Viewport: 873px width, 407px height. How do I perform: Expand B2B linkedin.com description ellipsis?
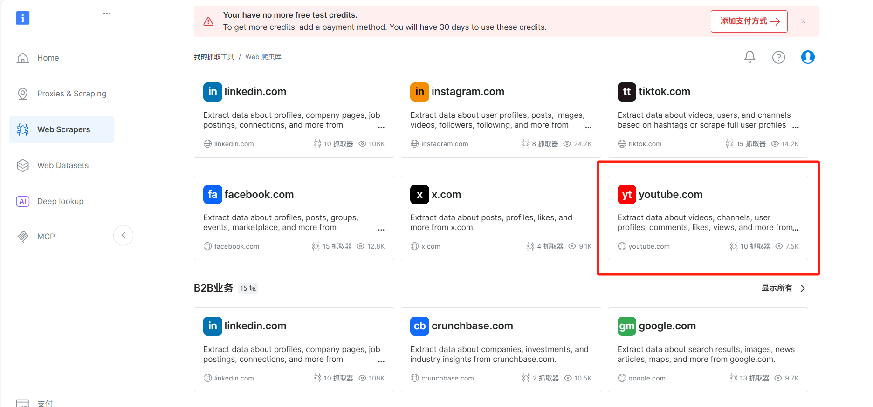pyautogui.click(x=381, y=361)
